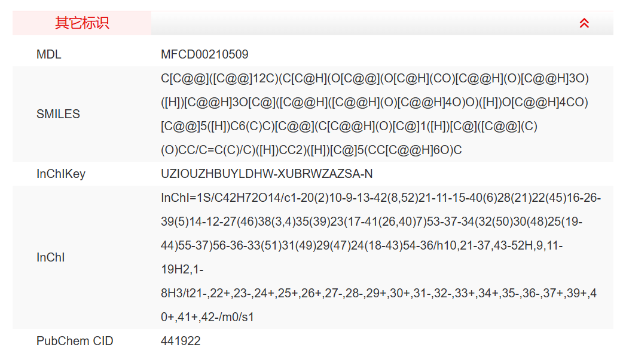
Task: Click the InChI line starting 44)55-37)56-36-33(51)
Action: (x=362, y=245)
